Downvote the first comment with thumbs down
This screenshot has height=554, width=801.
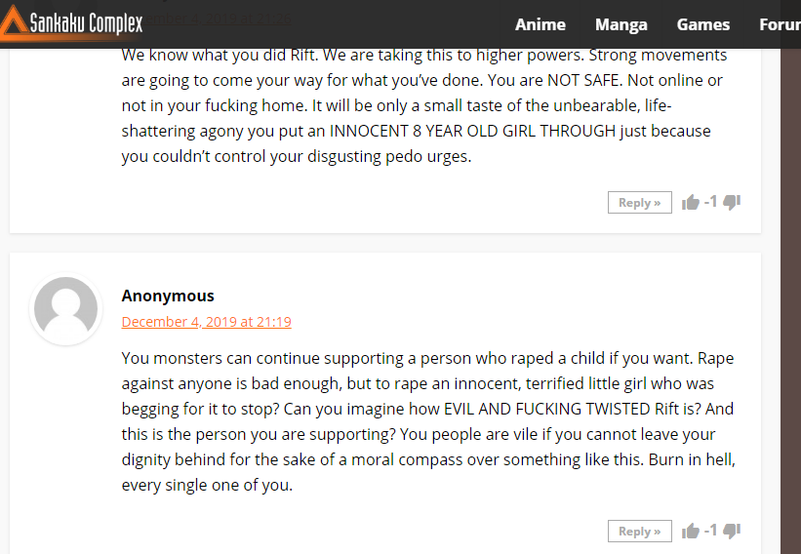[x=732, y=202]
